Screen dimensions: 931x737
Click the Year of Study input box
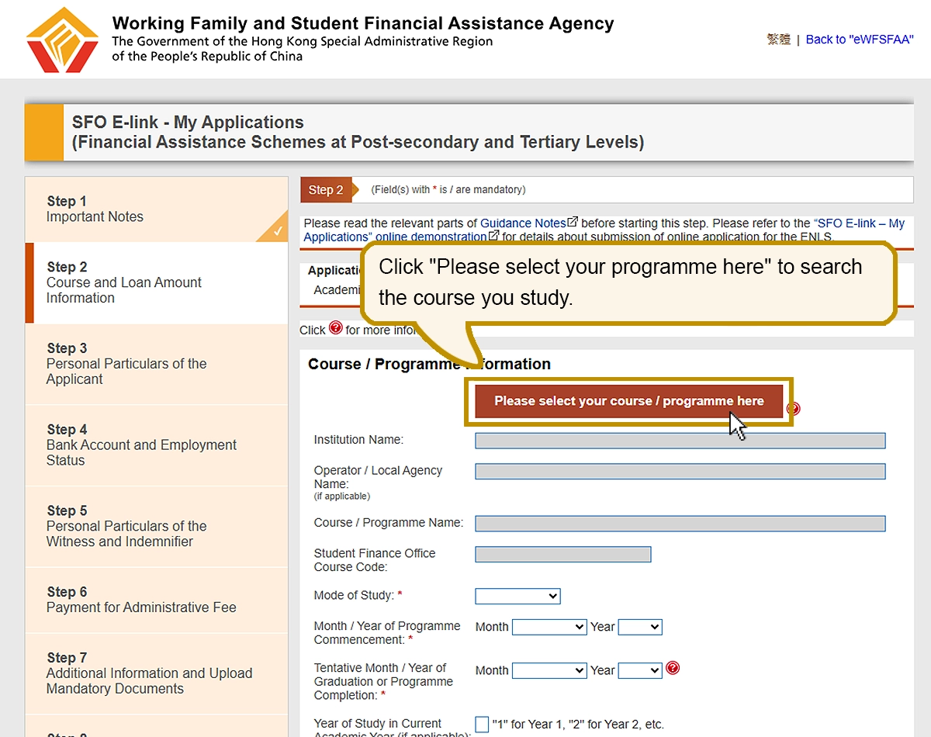482,725
